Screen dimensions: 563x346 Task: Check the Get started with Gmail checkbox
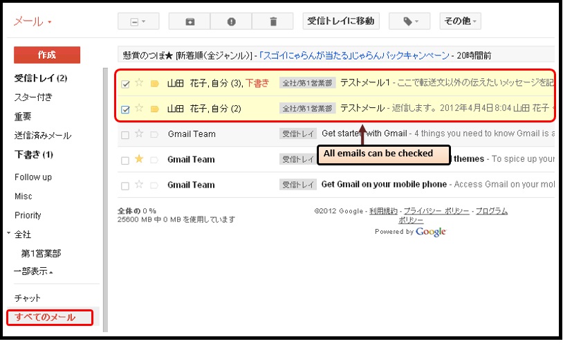pyautogui.click(x=125, y=134)
